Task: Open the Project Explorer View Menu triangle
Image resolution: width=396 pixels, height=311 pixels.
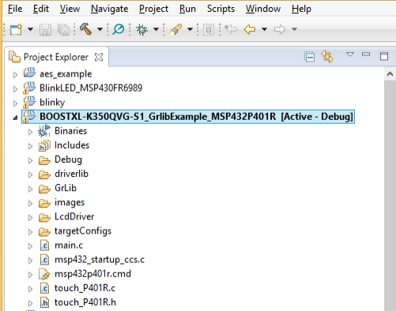Action: pyautogui.click(x=350, y=54)
